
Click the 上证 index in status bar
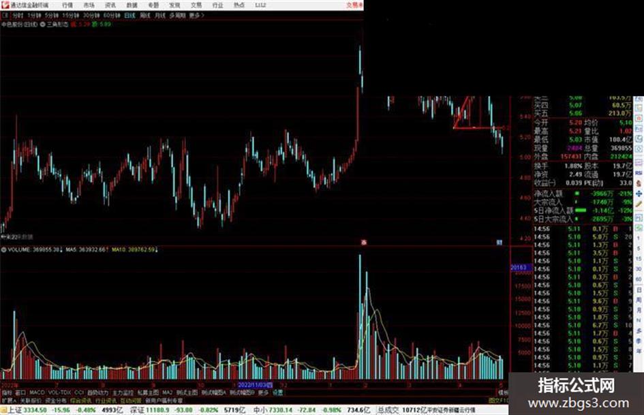pos(15,410)
